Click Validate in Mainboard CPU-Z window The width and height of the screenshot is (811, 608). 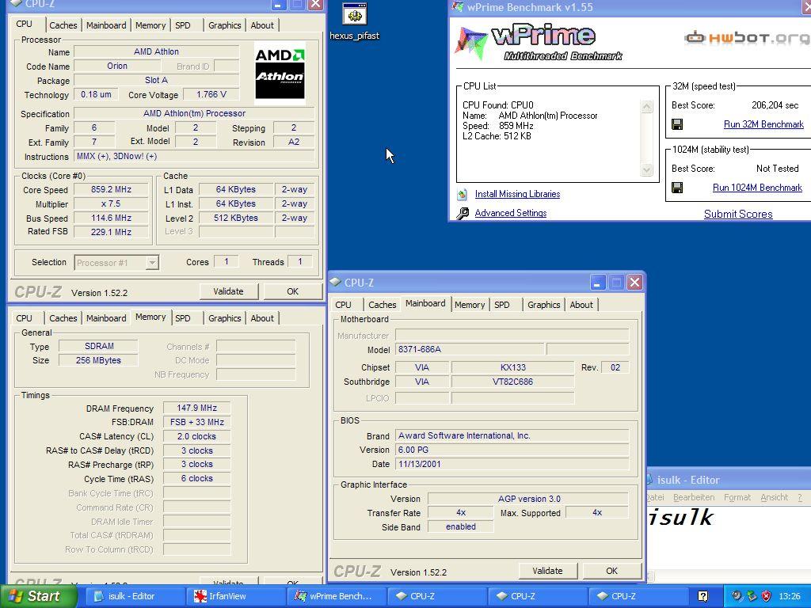[x=547, y=571]
